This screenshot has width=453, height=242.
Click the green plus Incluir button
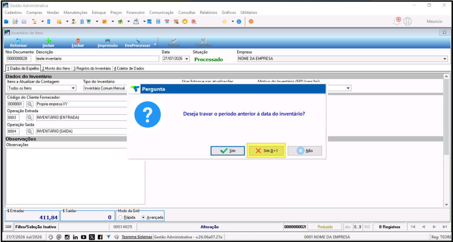[x=48, y=43]
